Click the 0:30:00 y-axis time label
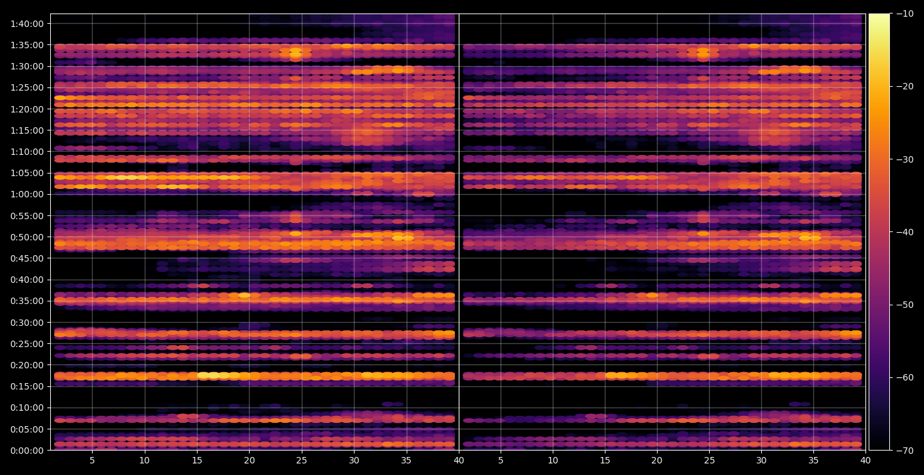This screenshot has height=475, width=924. coord(28,322)
